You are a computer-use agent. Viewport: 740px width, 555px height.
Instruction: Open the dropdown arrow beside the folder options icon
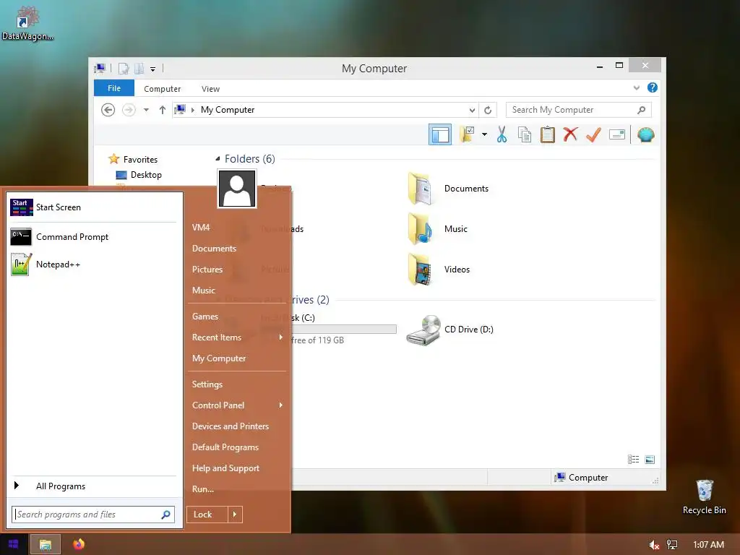(x=484, y=134)
